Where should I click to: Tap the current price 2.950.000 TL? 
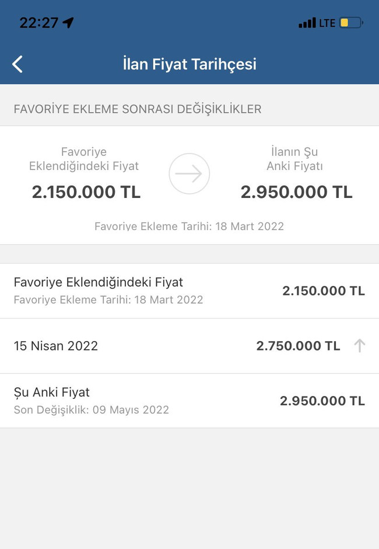(296, 192)
